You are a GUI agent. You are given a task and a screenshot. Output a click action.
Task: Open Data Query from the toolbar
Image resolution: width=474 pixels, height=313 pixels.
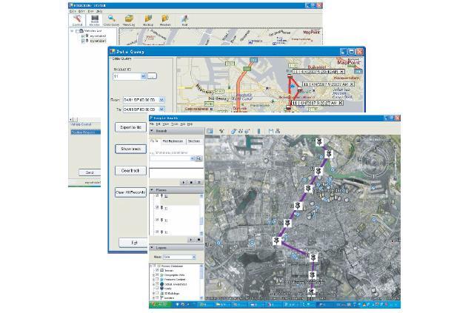pos(111,20)
